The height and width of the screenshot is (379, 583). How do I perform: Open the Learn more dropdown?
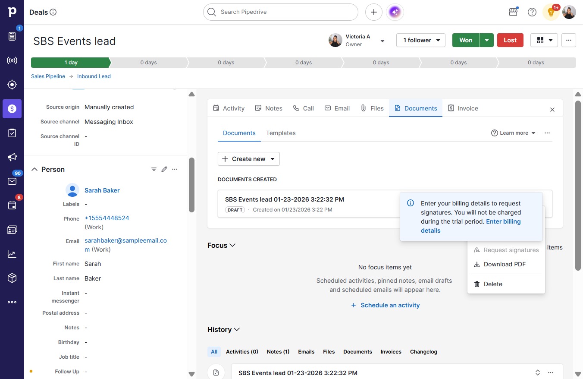pos(514,133)
